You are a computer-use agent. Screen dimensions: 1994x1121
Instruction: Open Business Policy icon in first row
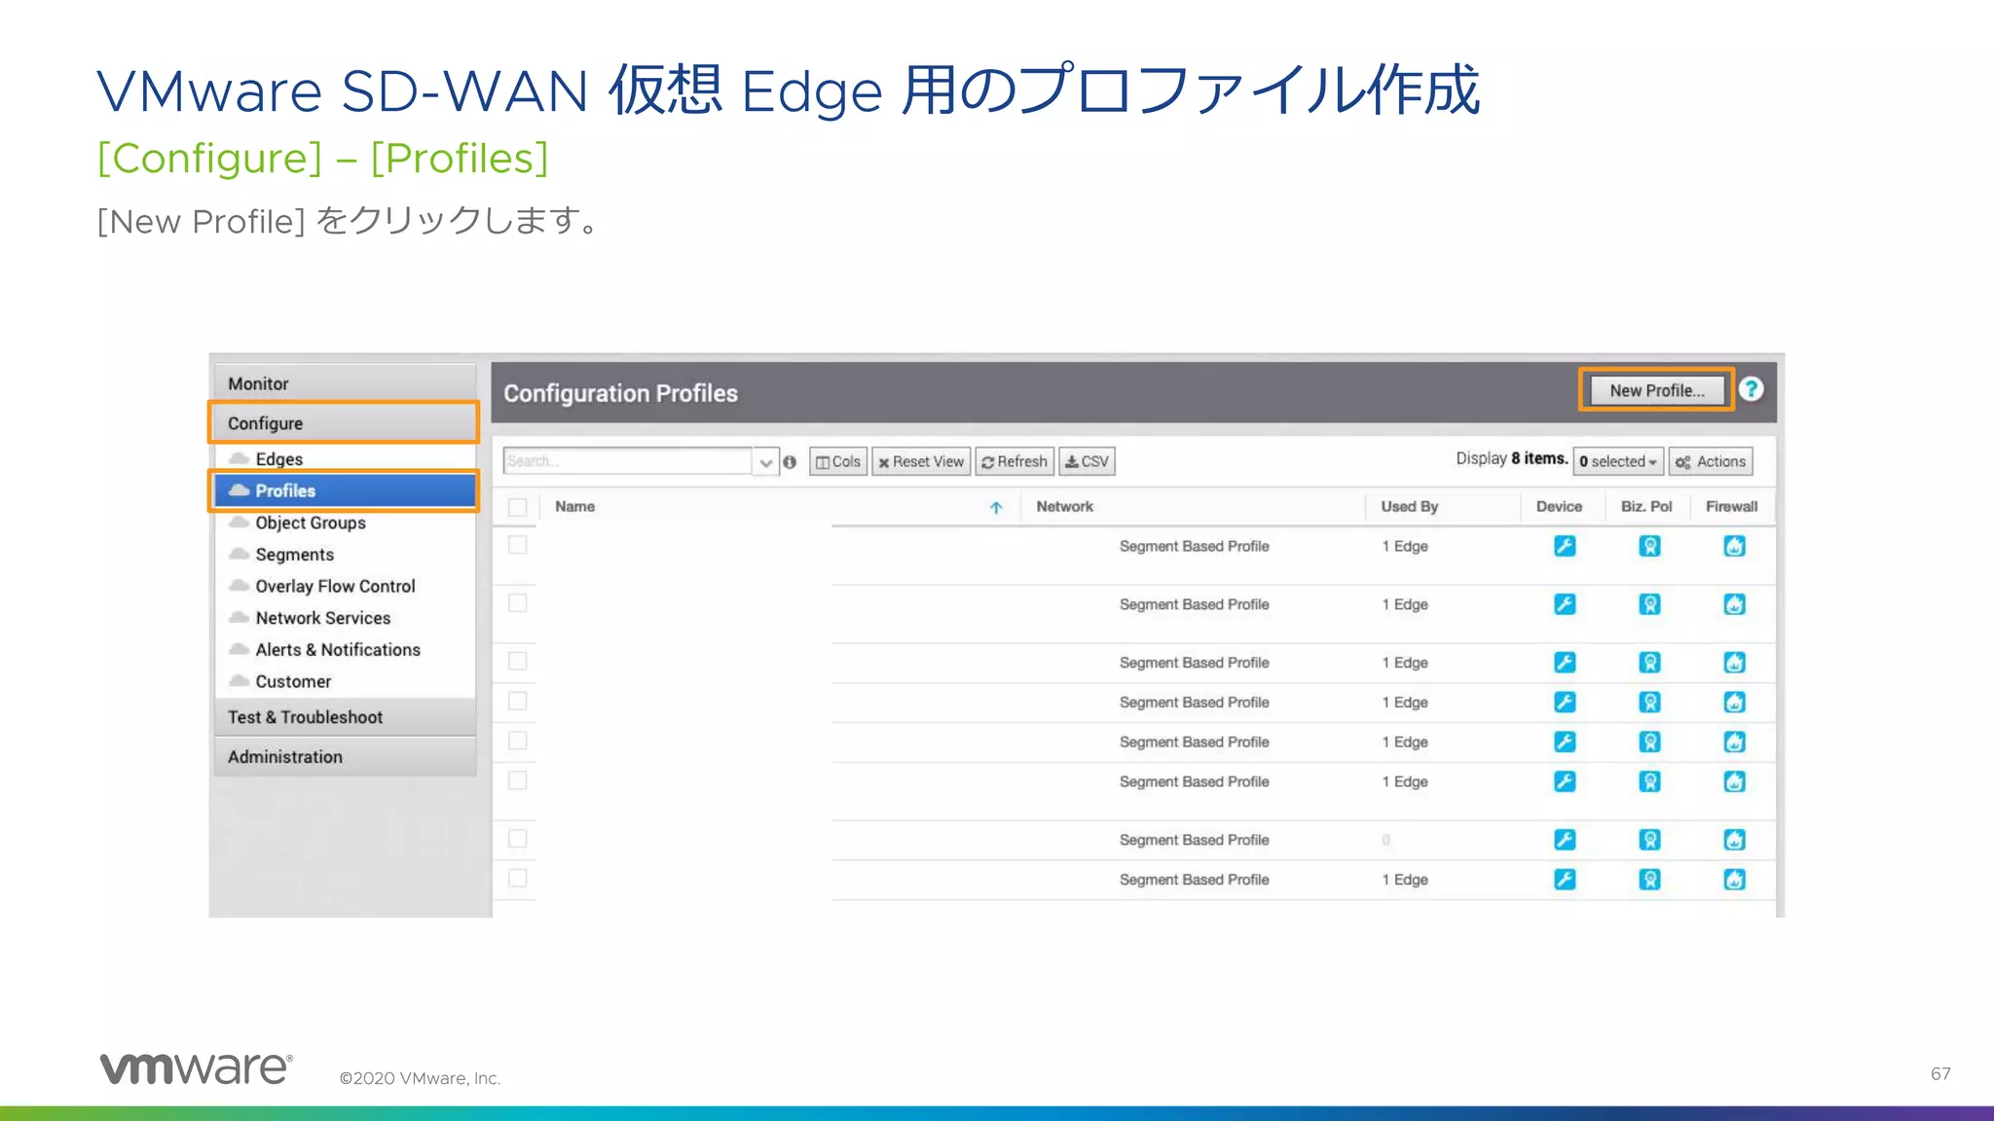[x=1649, y=546]
